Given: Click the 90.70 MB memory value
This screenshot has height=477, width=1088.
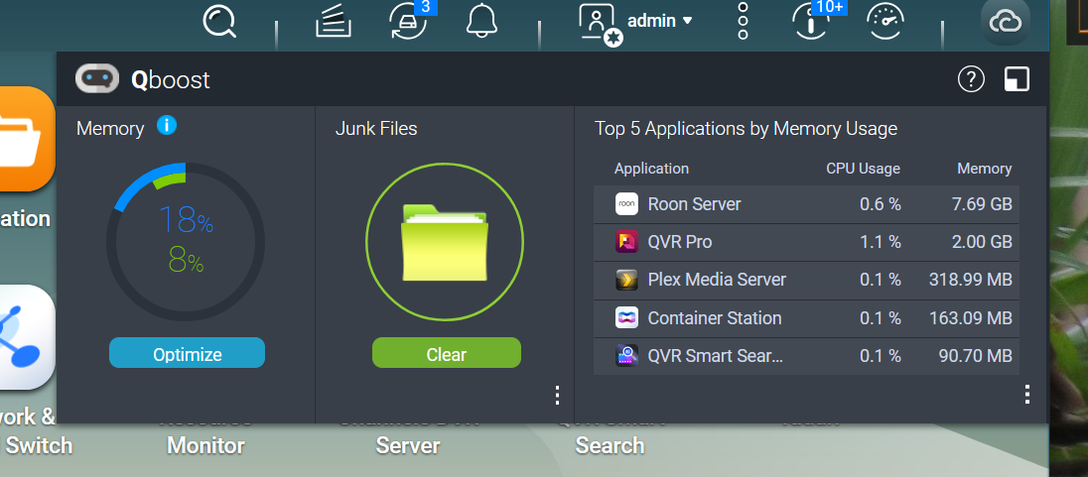Looking at the screenshot, I should [x=975, y=356].
